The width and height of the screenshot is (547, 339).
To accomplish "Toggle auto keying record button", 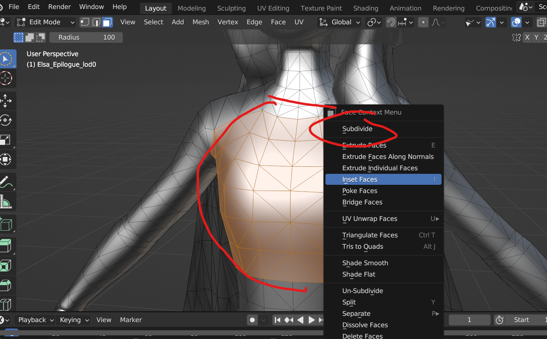I will click(x=253, y=320).
